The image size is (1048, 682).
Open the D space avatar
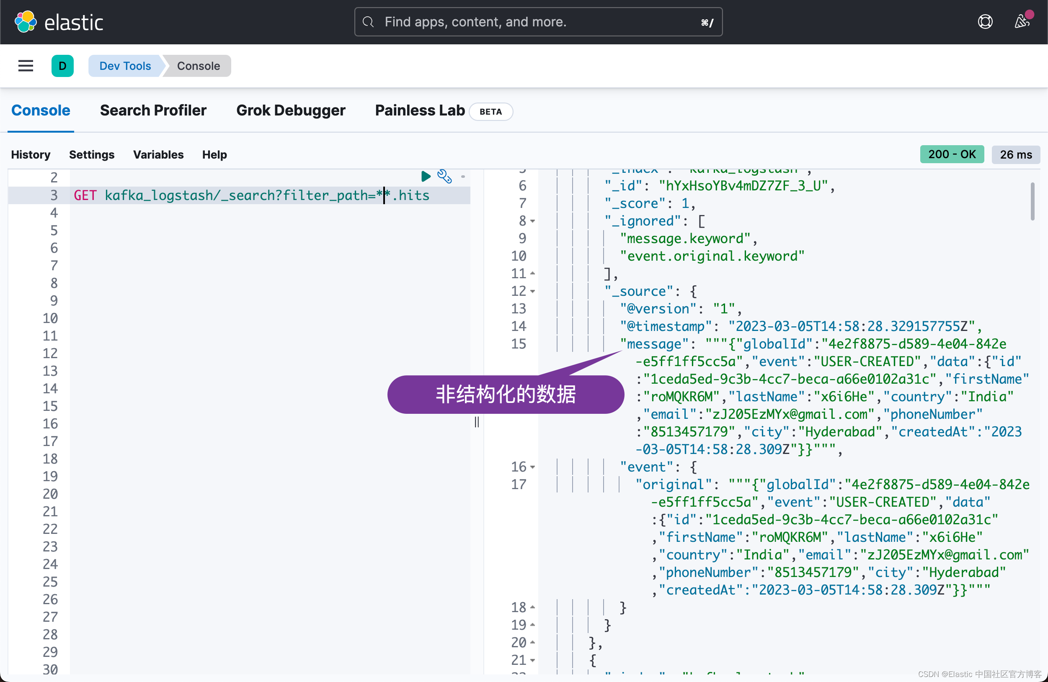[62, 66]
